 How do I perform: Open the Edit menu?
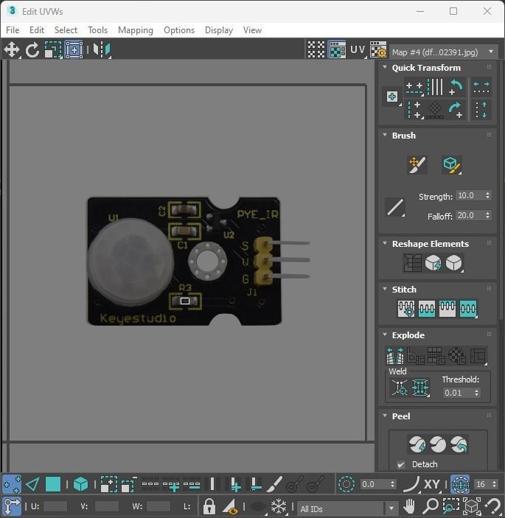point(37,30)
